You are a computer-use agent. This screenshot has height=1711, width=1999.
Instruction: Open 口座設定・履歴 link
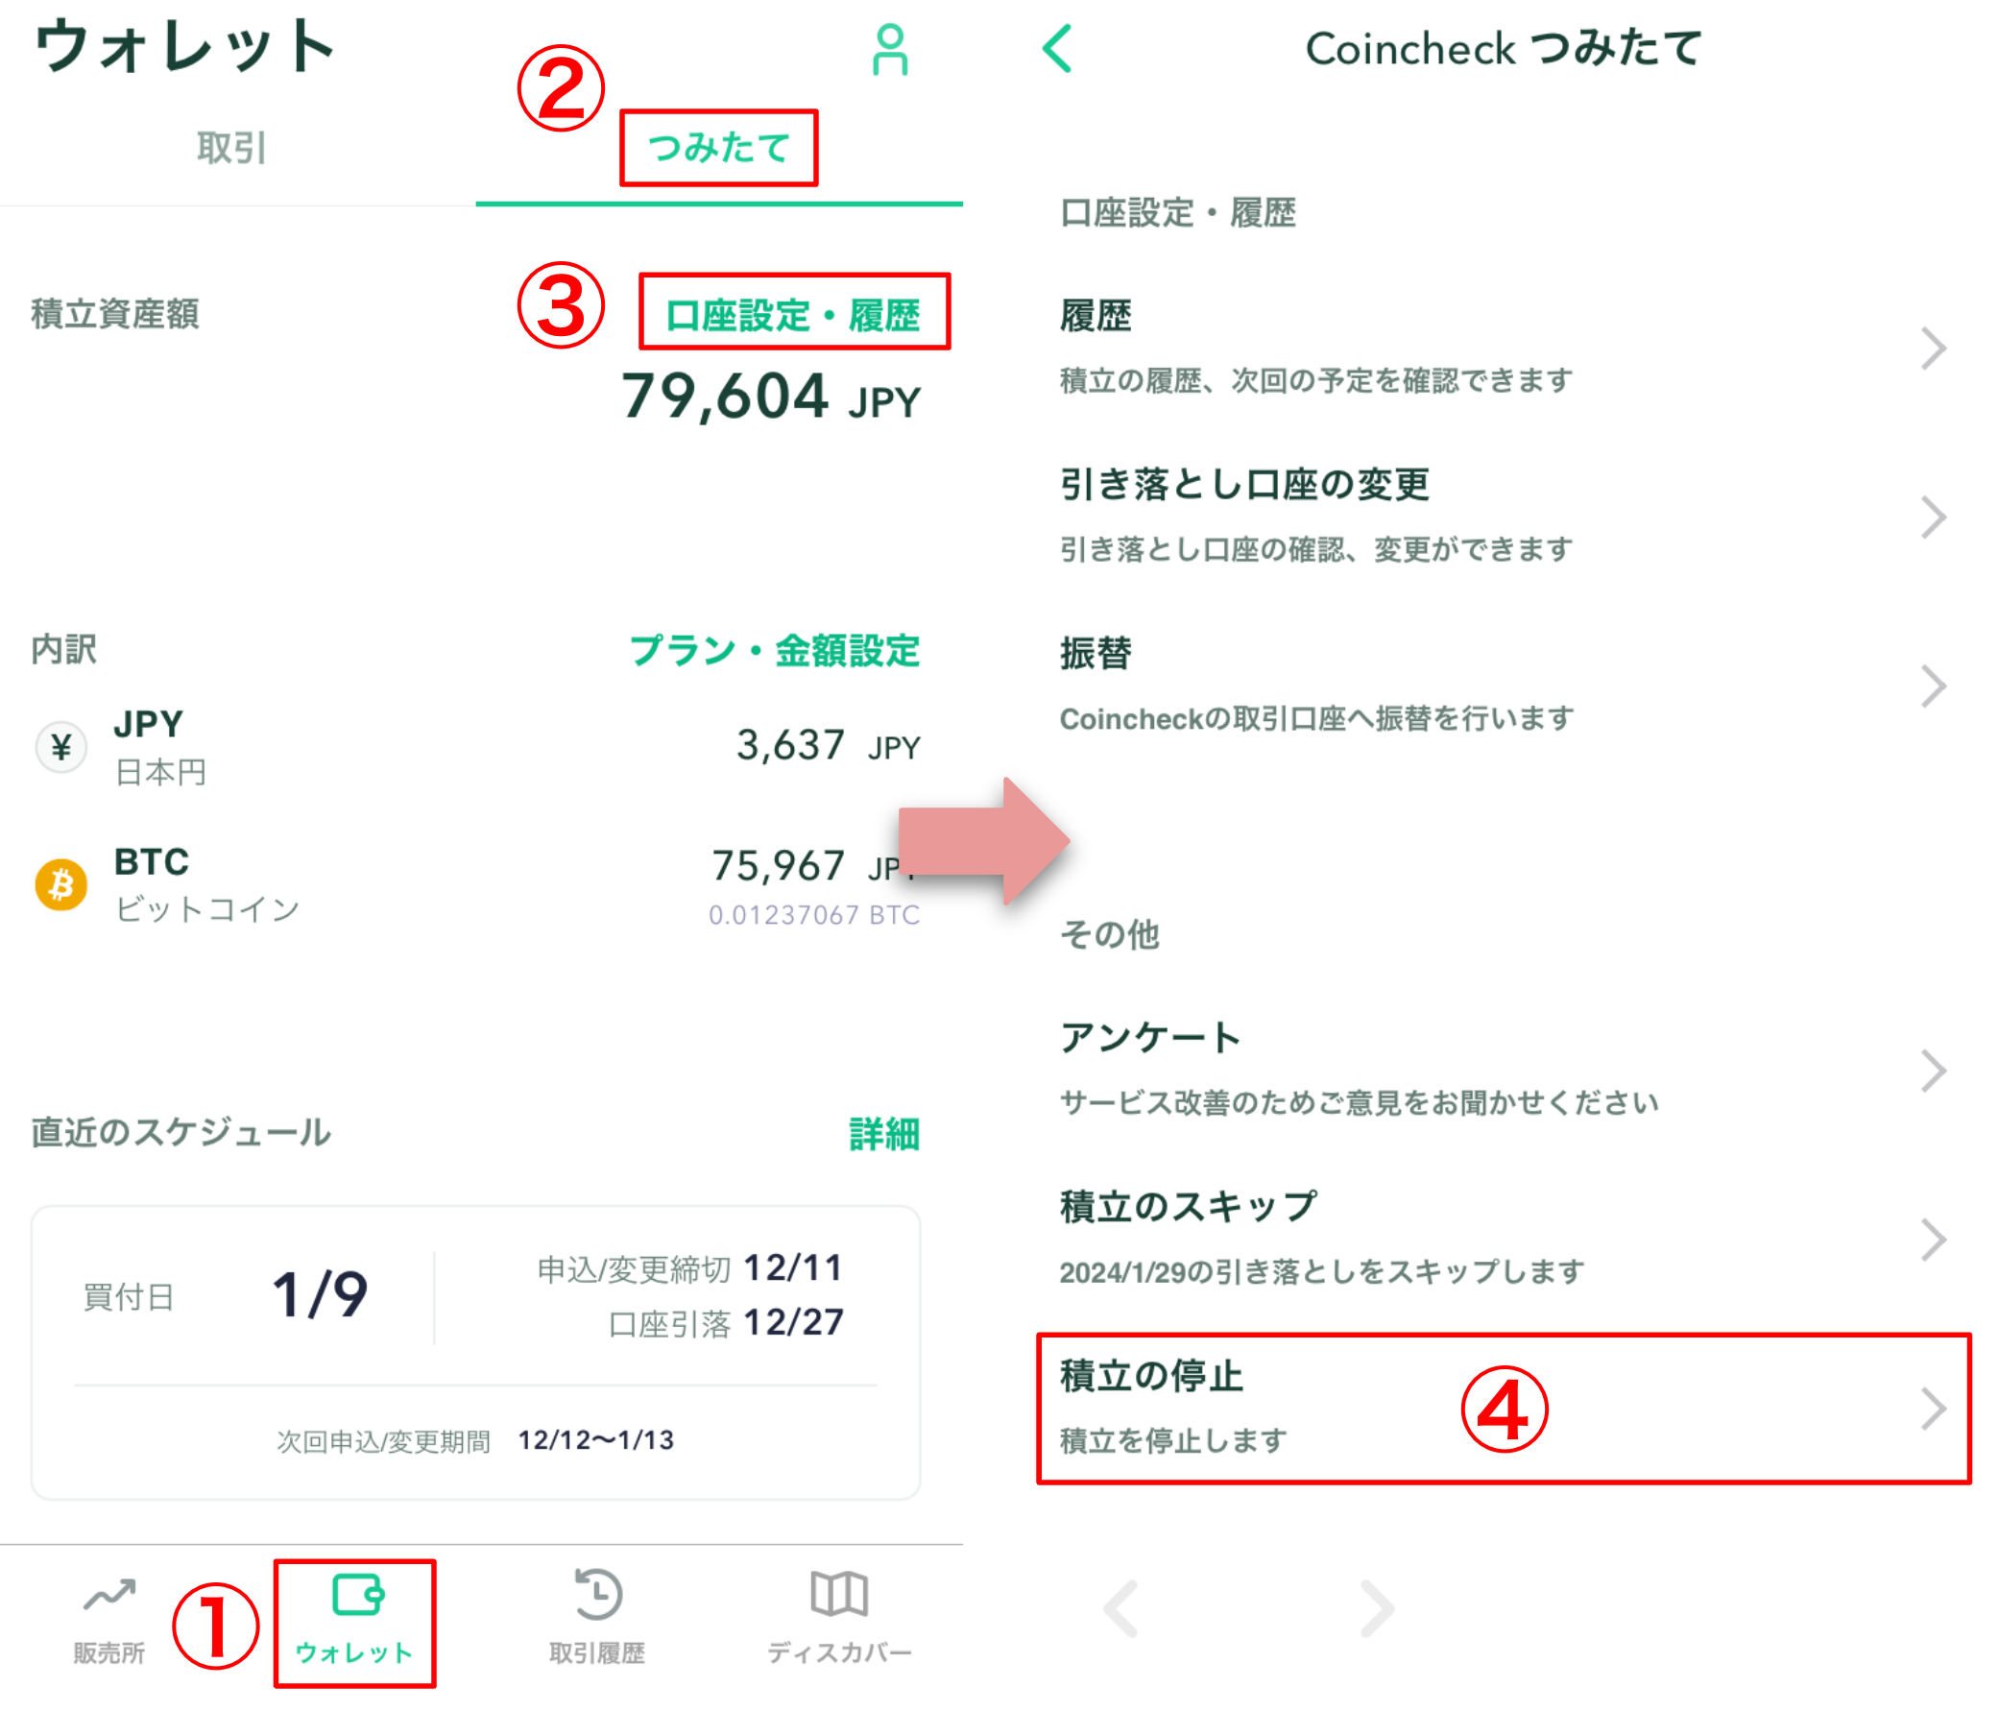(793, 316)
